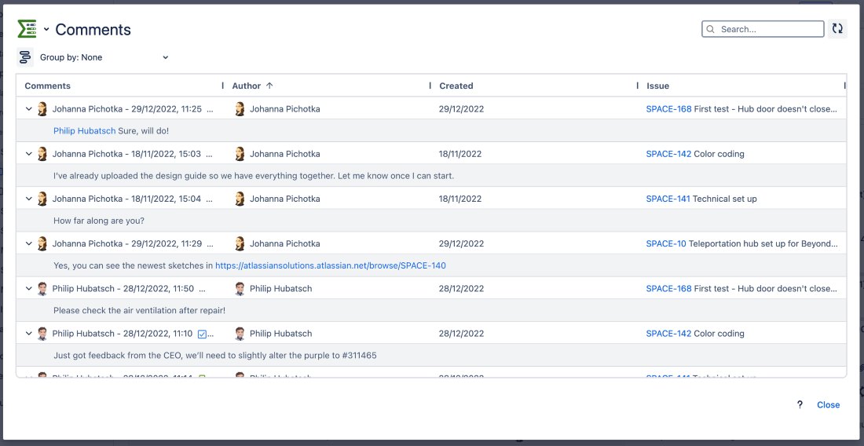Open the atlassian.net SPACE-140 URL link
Image resolution: width=864 pixels, height=446 pixels.
(330, 265)
